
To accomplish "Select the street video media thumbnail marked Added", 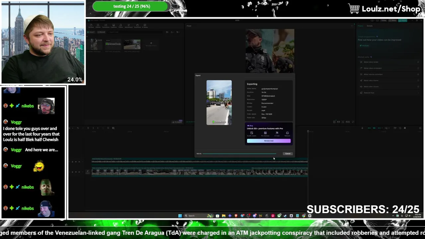I will pos(132,44).
